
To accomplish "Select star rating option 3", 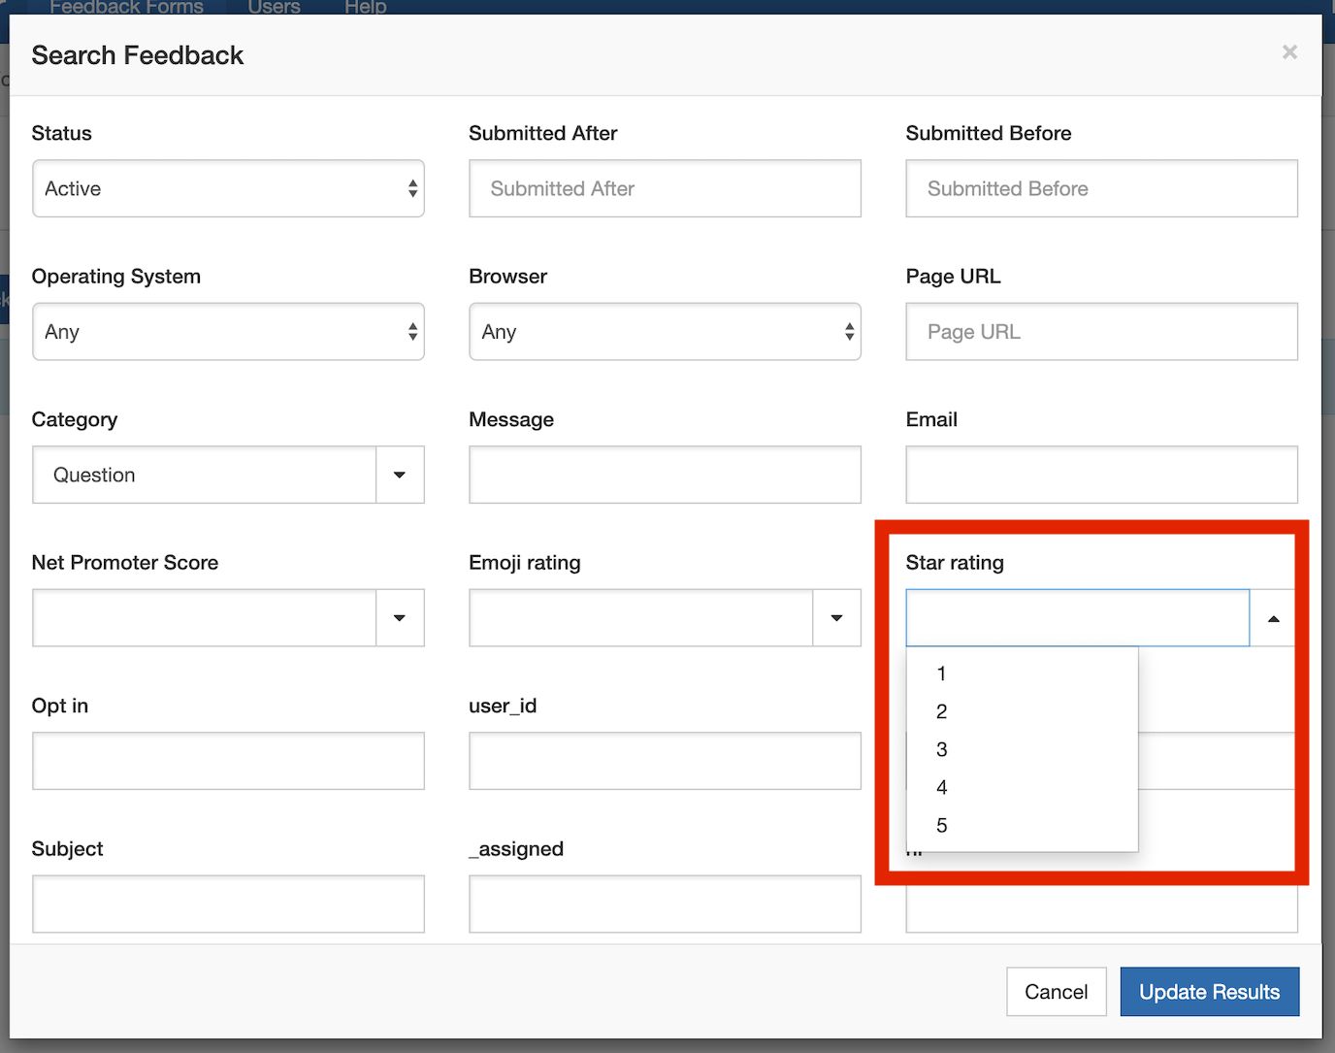I will (x=940, y=748).
